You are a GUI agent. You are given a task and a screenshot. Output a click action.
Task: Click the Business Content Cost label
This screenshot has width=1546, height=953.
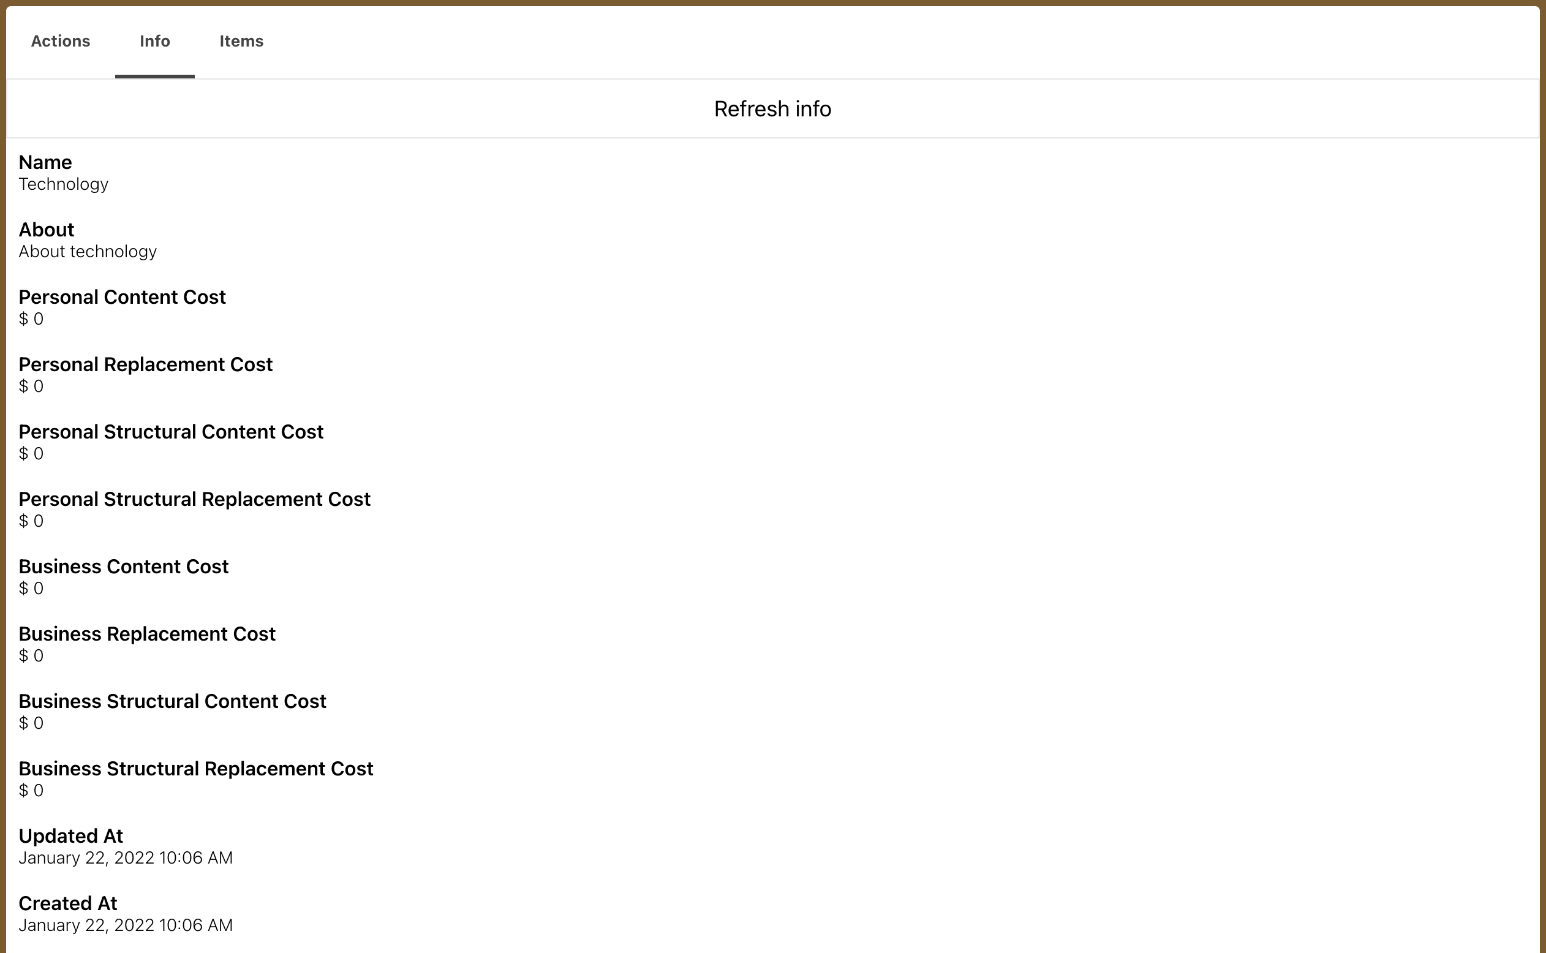coord(124,567)
